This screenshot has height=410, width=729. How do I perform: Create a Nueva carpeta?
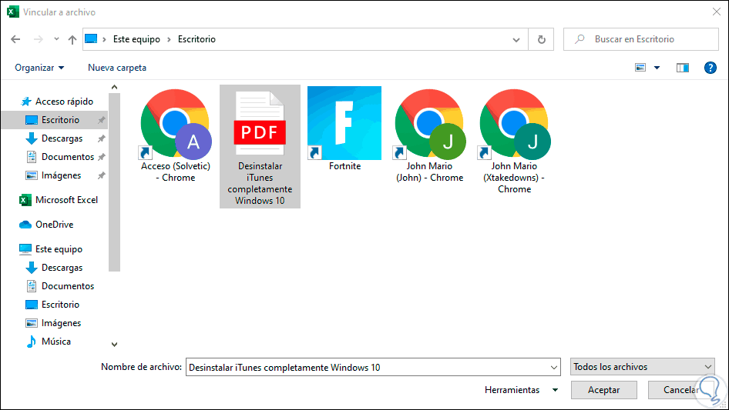(117, 68)
